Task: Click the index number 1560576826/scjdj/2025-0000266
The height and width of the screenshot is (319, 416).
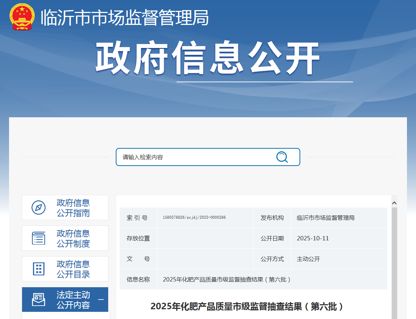Action: click(x=194, y=218)
